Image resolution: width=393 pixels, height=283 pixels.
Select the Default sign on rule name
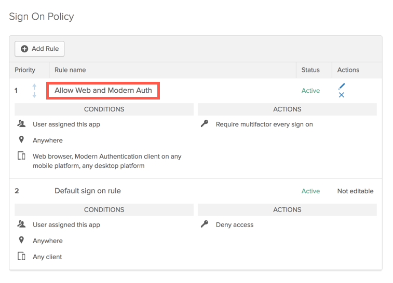pos(88,191)
